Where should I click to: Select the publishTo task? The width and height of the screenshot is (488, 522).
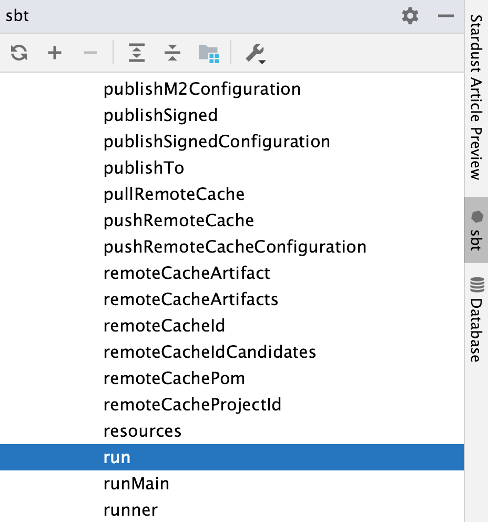(x=143, y=168)
